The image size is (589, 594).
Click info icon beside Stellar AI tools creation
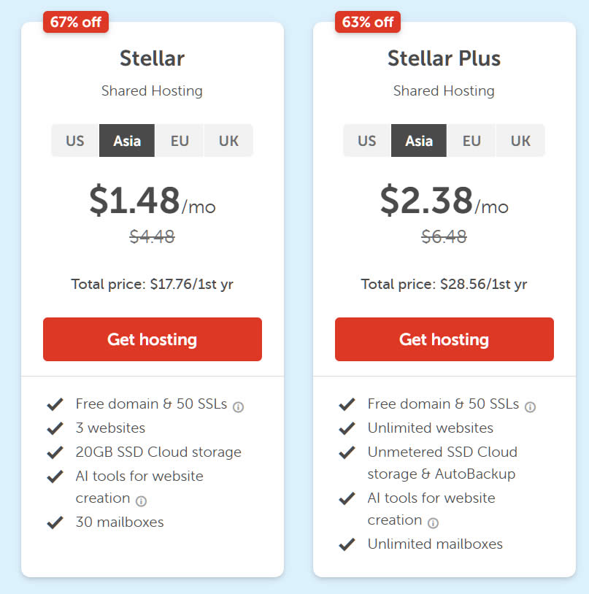(x=141, y=501)
